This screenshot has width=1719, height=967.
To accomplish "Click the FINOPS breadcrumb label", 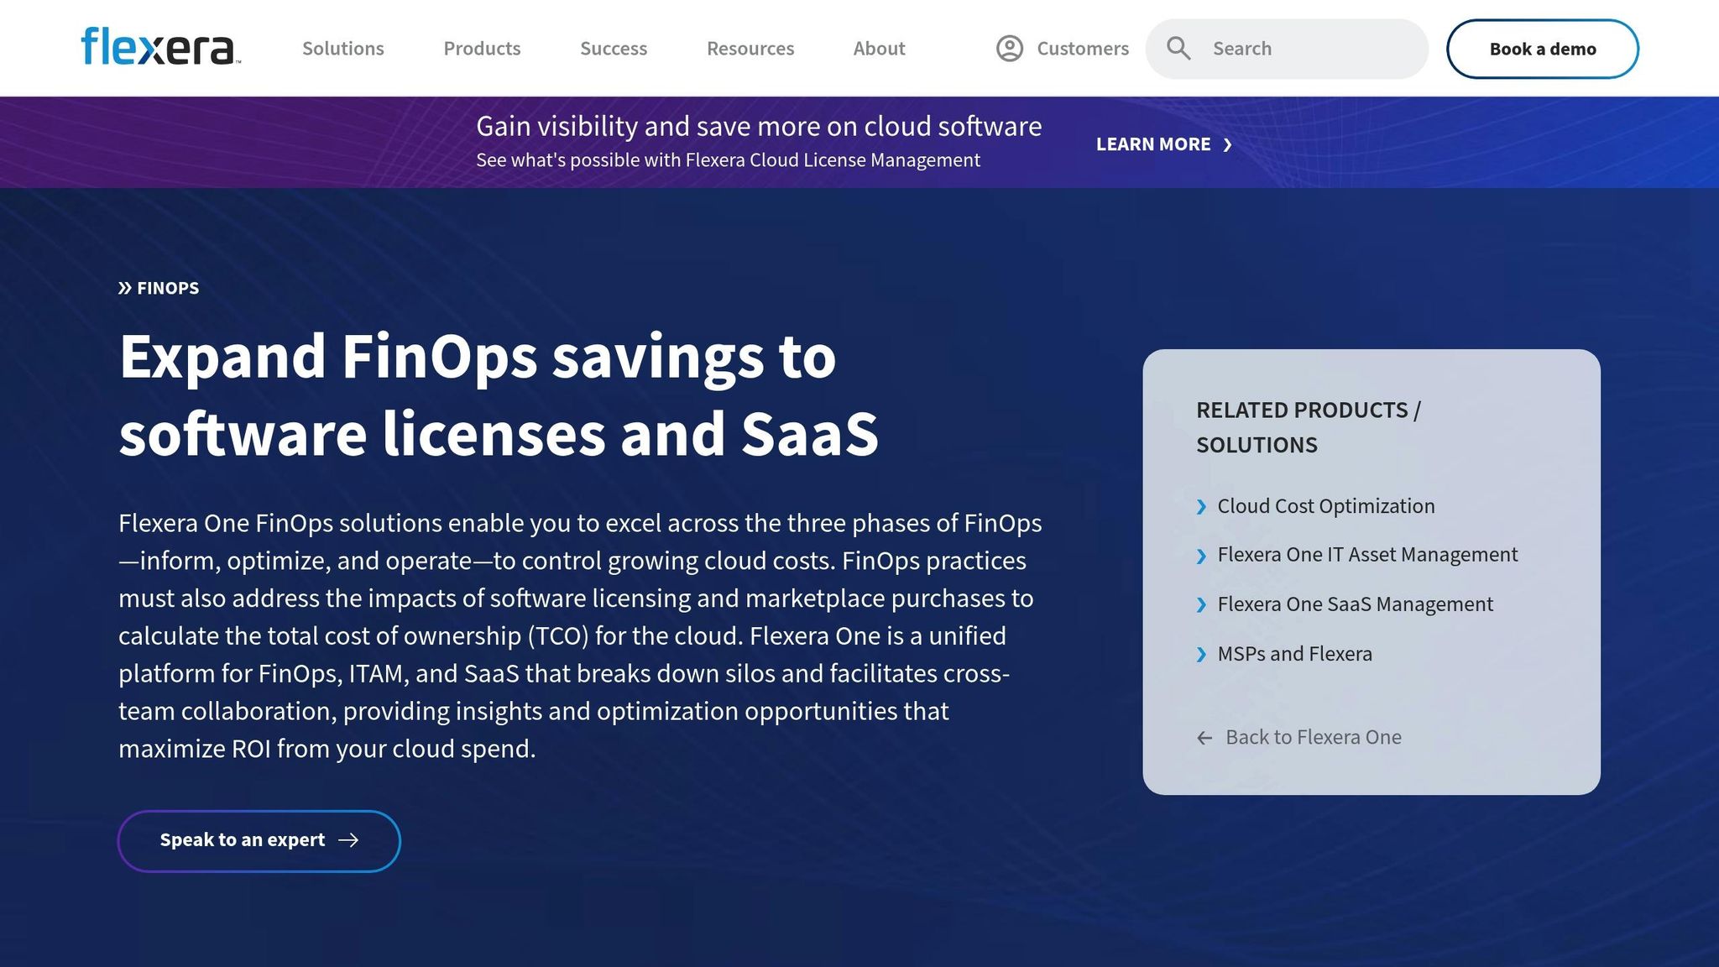I will click(x=168, y=288).
